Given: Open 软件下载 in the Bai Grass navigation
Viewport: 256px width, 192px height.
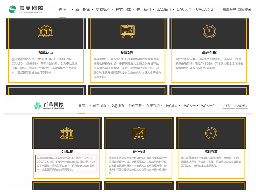Looking at the screenshot, I should [135, 106].
